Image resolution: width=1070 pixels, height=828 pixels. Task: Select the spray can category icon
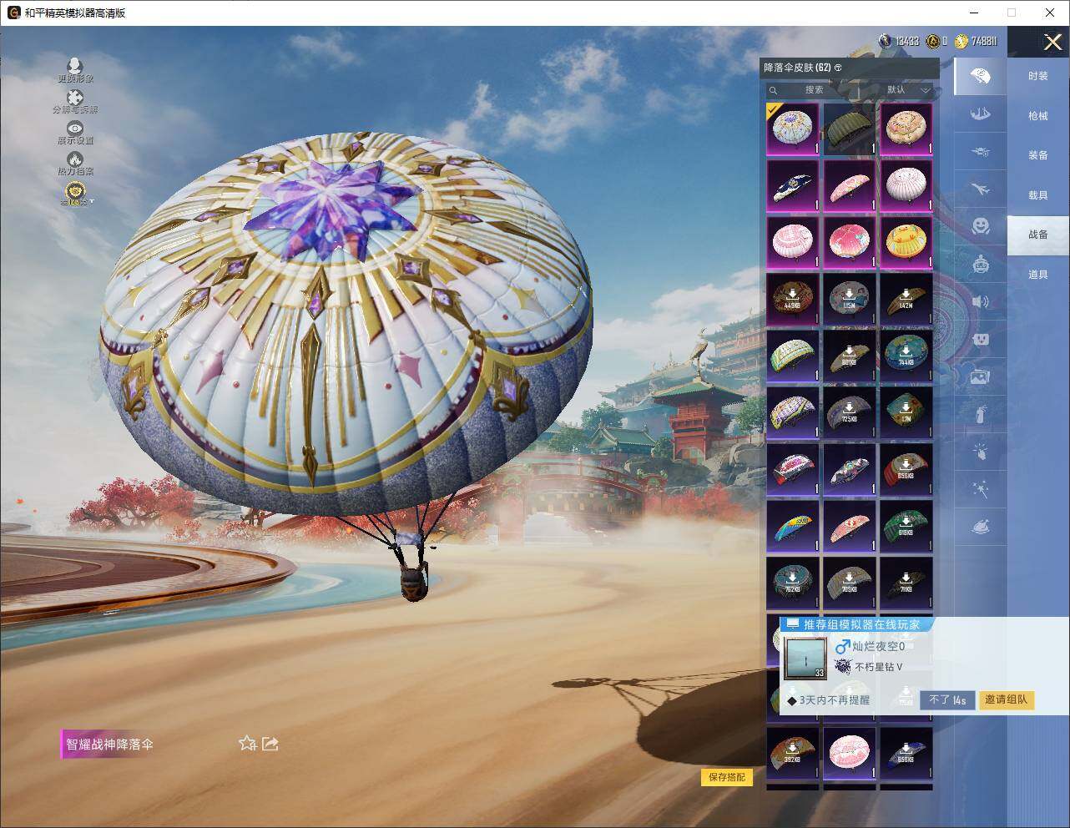(x=980, y=414)
